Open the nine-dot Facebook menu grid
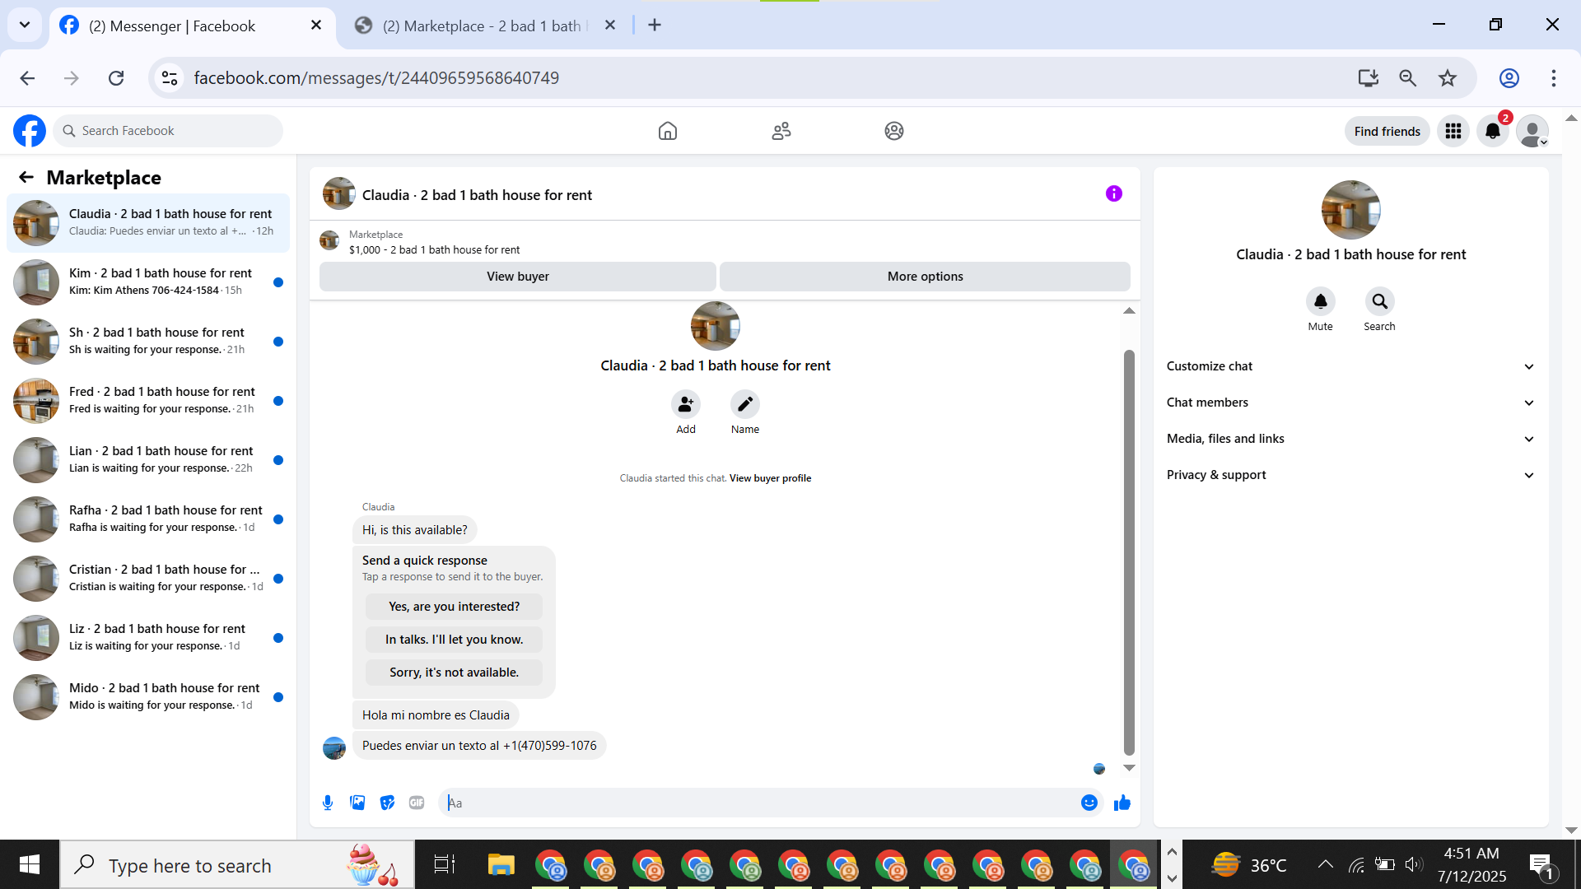 [1453, 131]
